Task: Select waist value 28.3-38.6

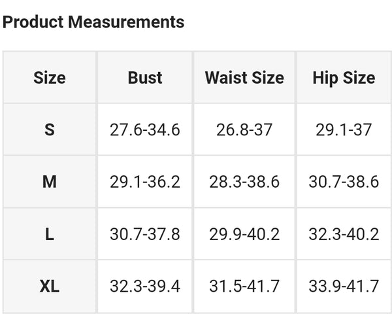Action: tap(244, 182)
